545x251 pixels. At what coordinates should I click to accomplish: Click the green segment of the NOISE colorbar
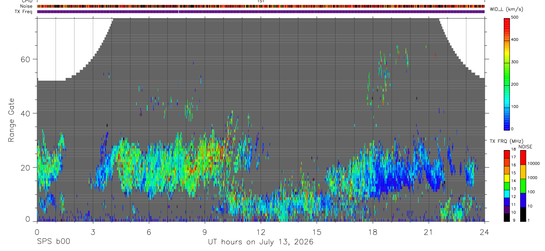pyautogui.click(x=523, y=186)
